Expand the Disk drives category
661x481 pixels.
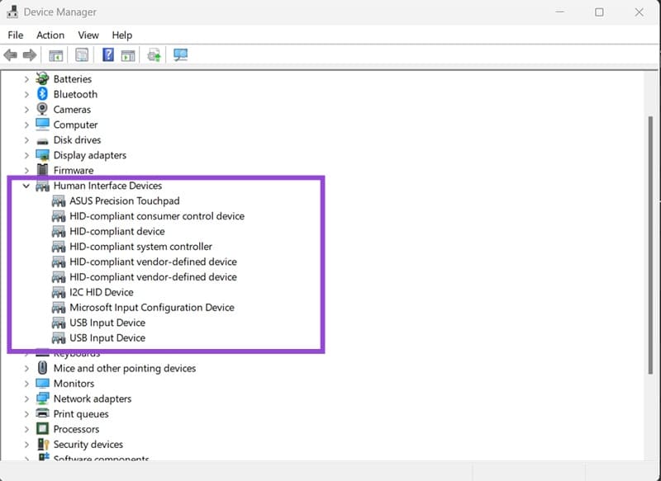click(x=26, y=140)
